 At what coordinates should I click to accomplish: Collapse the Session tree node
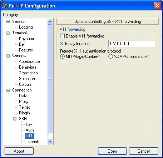point(8,21)
